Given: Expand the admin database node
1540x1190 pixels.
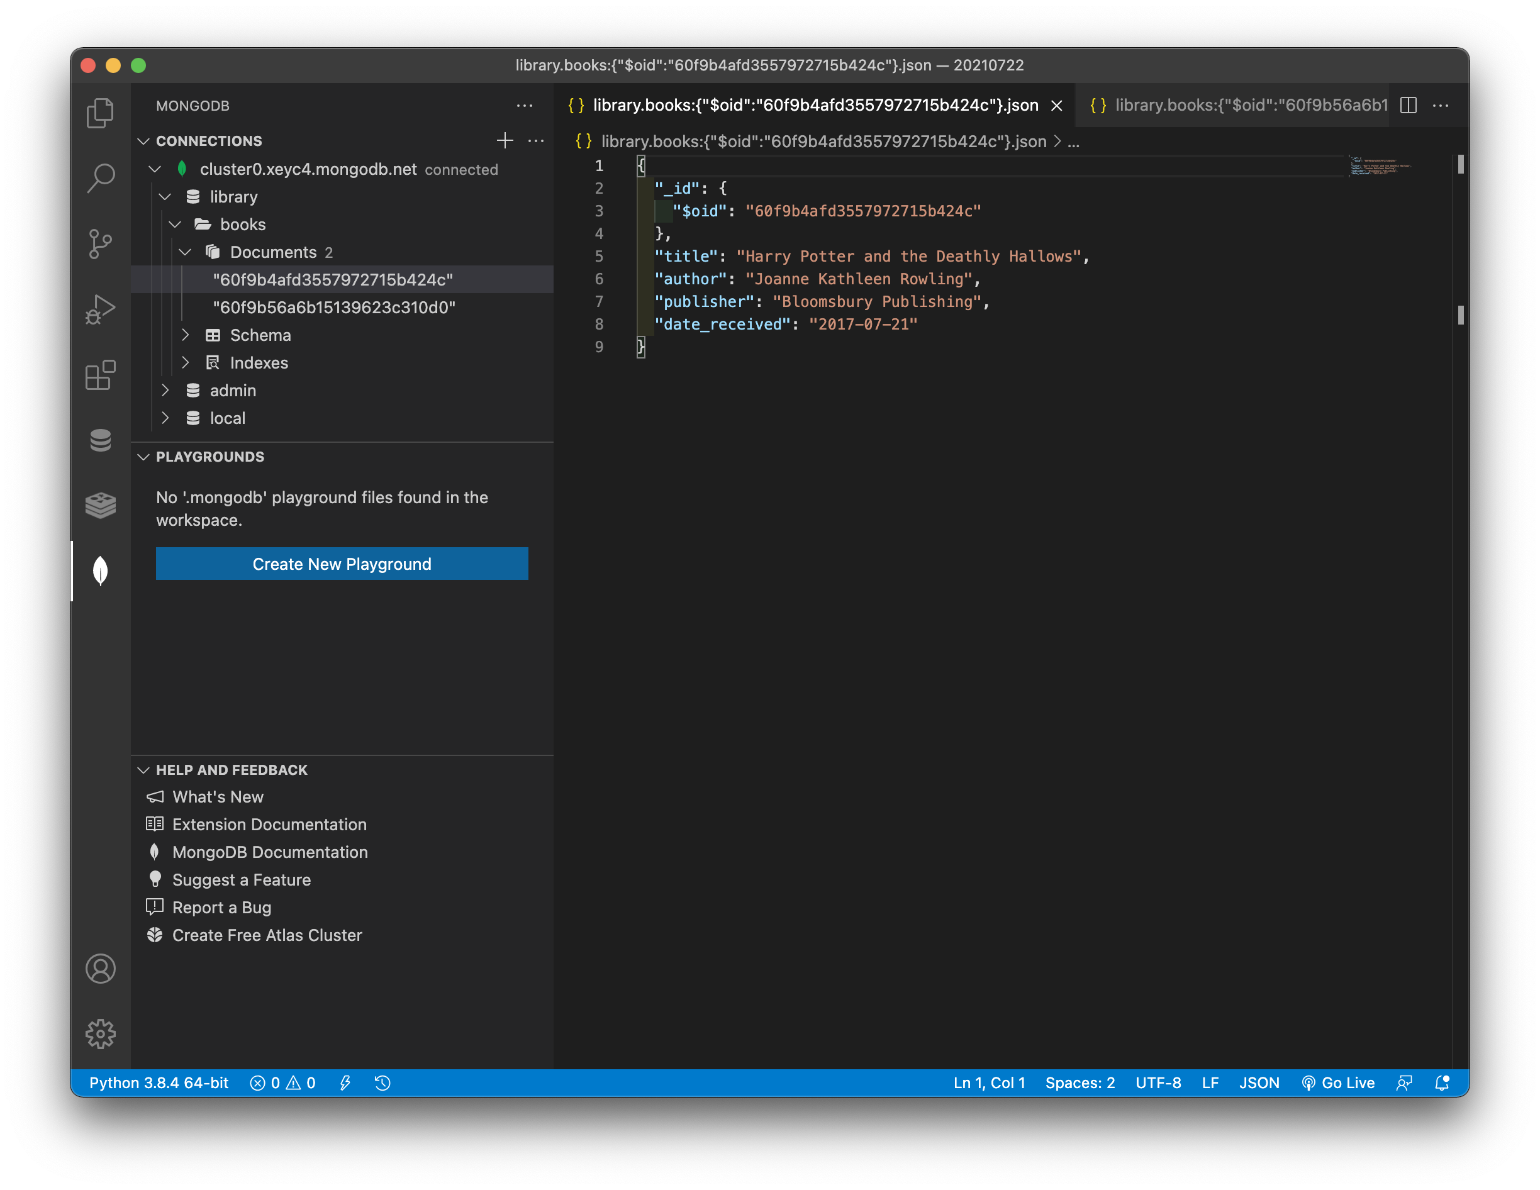Looking at the screenshot, I should click(165, 391).
